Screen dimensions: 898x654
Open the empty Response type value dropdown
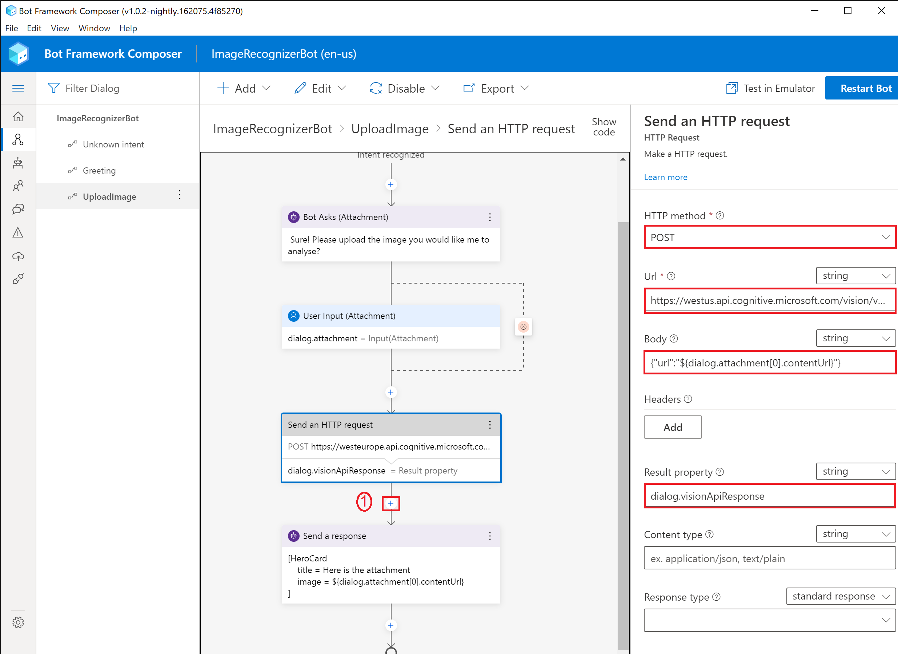pyautogui.click(x=770, y=620)
